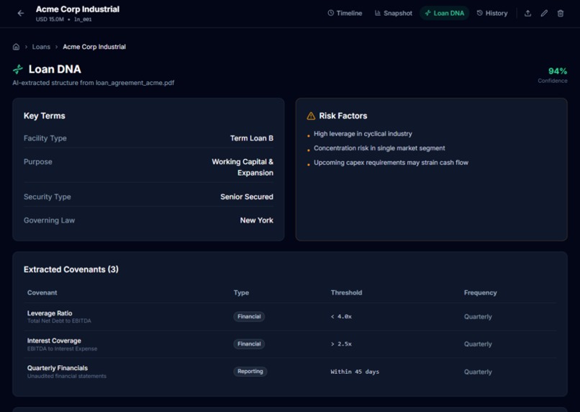Click Quarterly frequency for Leverage Ratio
580x412 pixels.
tap(478, 316)
